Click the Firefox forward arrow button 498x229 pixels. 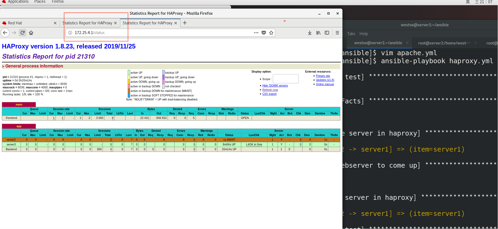tap(14, 33)
